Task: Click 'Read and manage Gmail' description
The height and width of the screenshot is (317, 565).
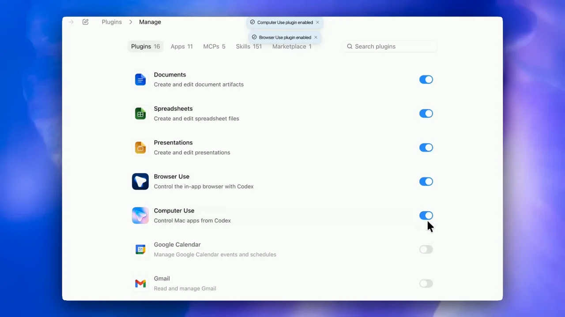Action: [x=185, y=288]
